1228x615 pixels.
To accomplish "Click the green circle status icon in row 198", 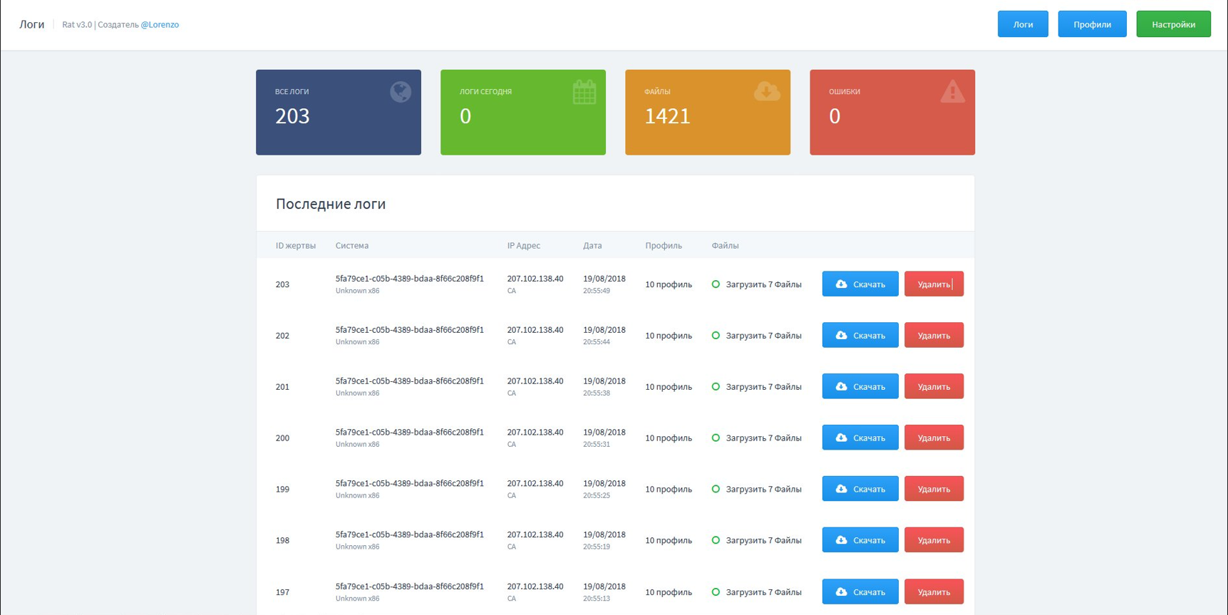I will point(716,541).
